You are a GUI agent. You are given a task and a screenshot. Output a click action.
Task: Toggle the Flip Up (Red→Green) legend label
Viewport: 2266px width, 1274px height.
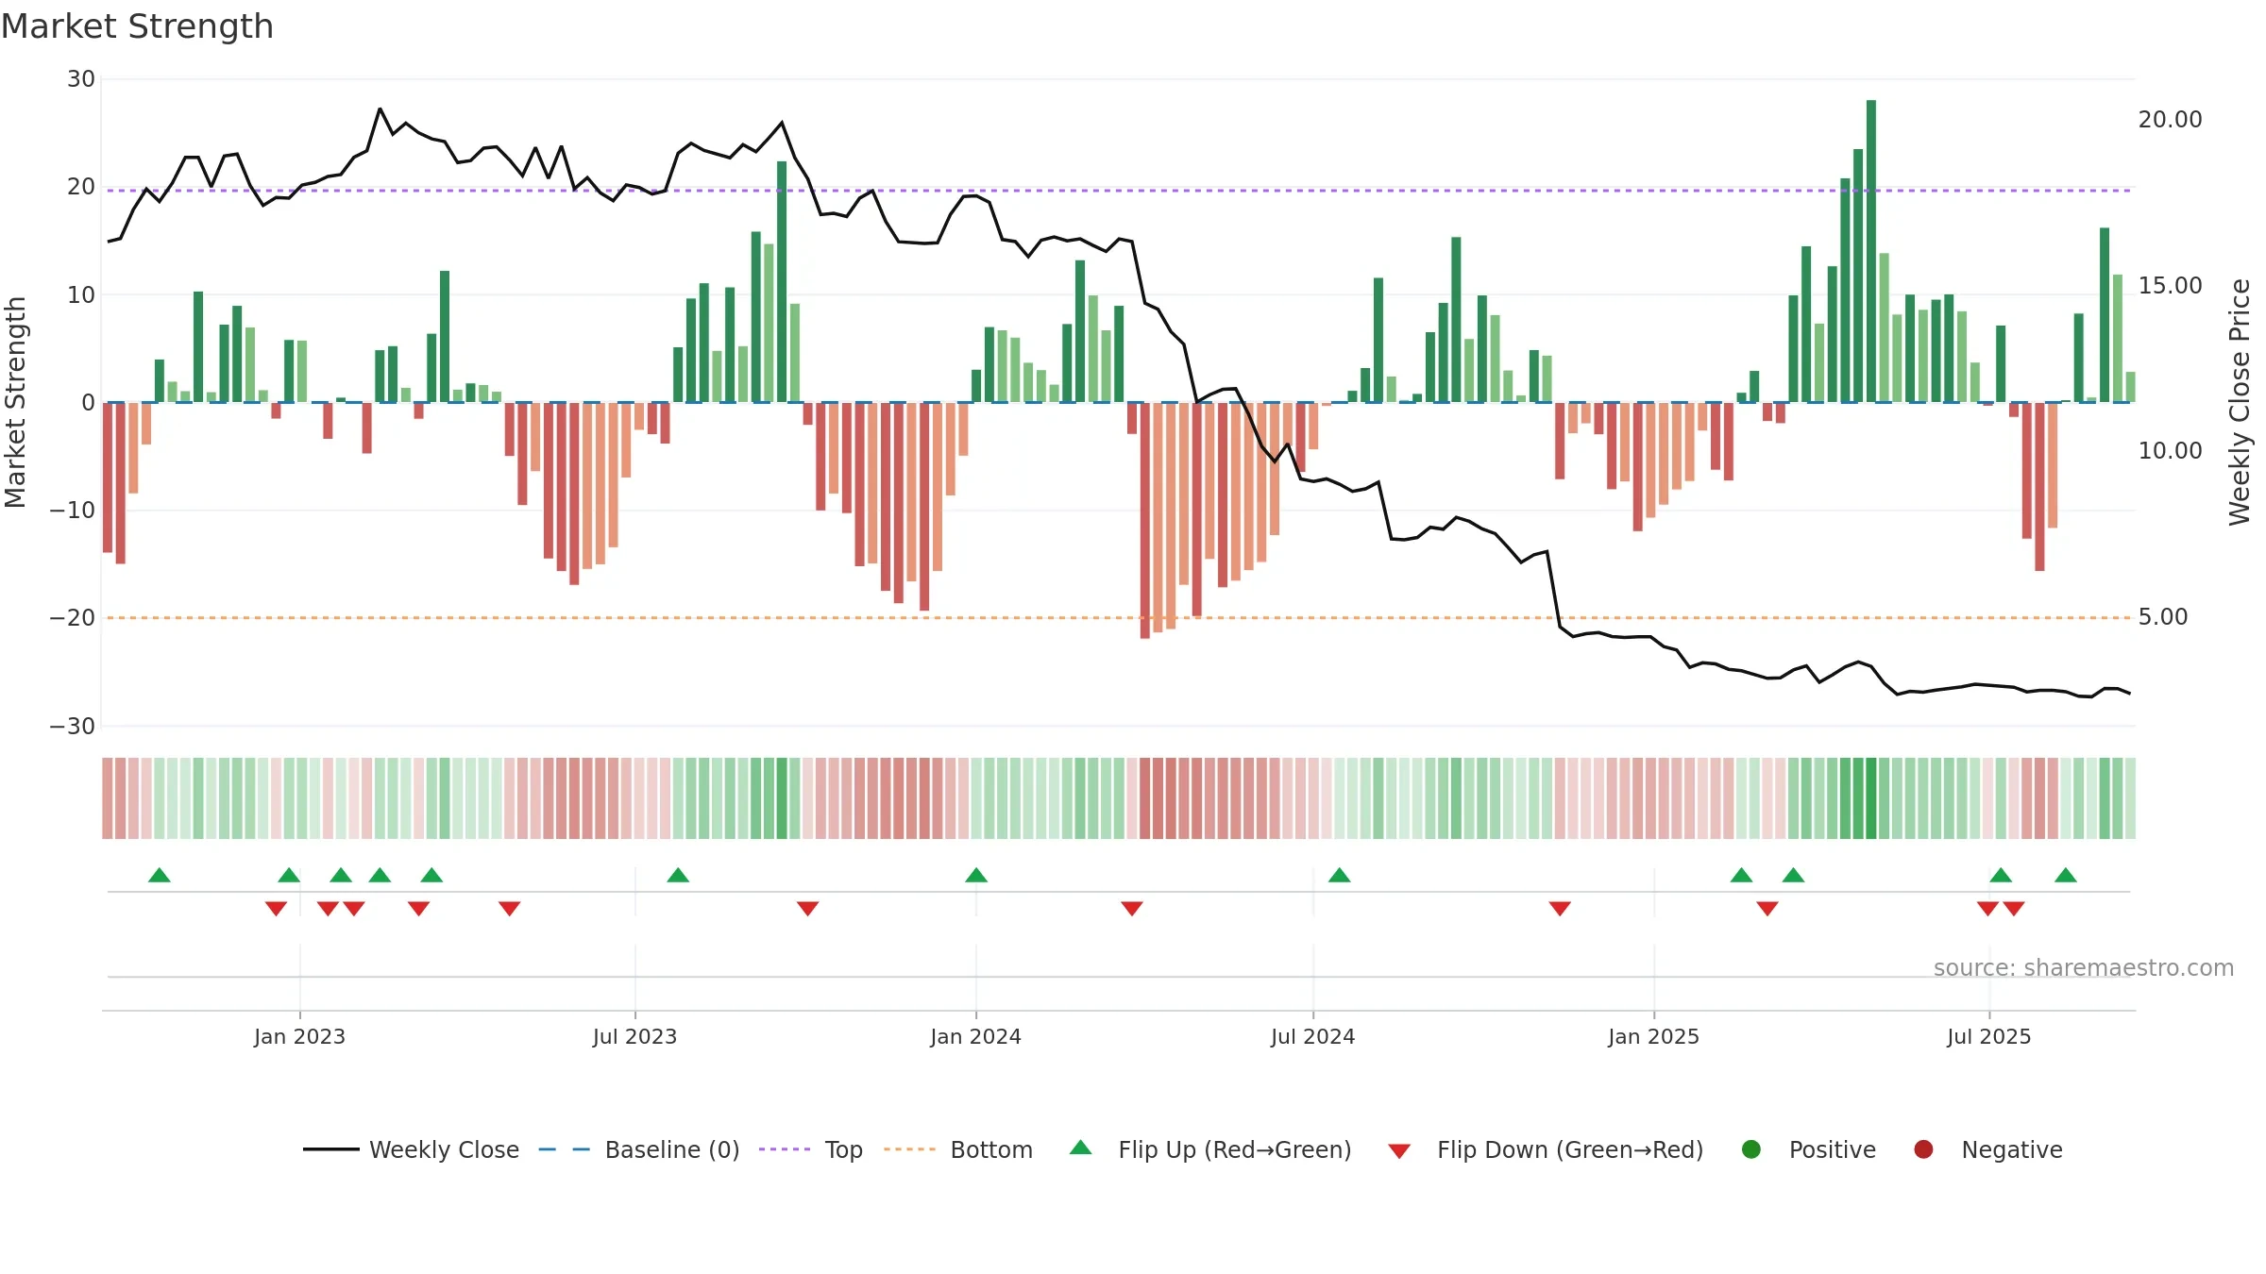[1235, 1150]
